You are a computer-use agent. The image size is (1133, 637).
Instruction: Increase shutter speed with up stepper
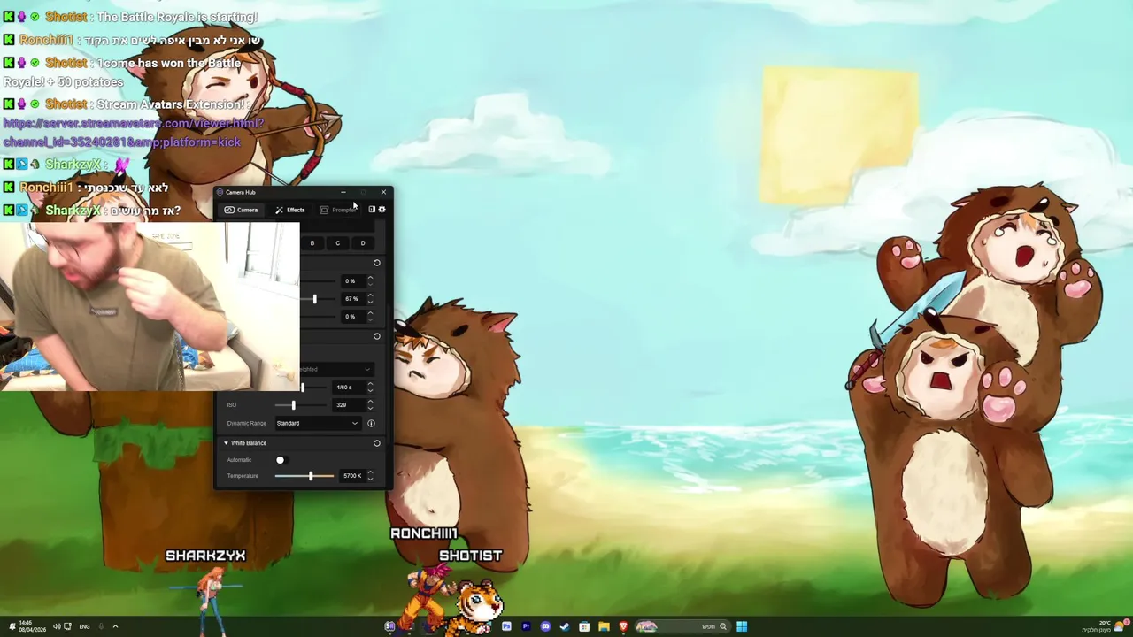[x=370, y=385]
